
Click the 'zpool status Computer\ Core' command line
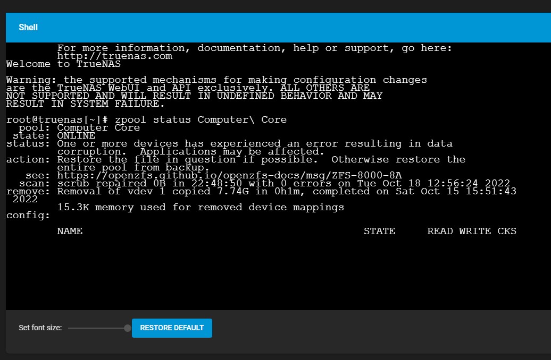click(147, 119)
